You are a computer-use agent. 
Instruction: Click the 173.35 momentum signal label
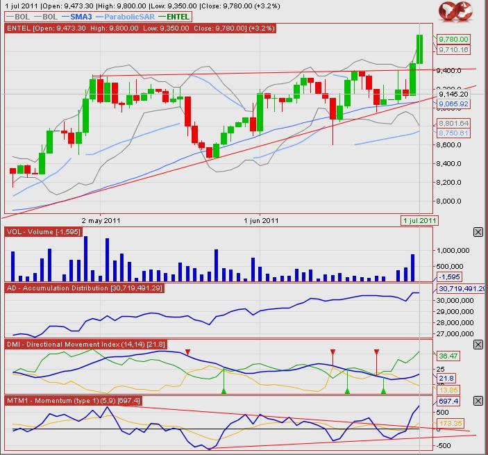[x=451, y=423]
